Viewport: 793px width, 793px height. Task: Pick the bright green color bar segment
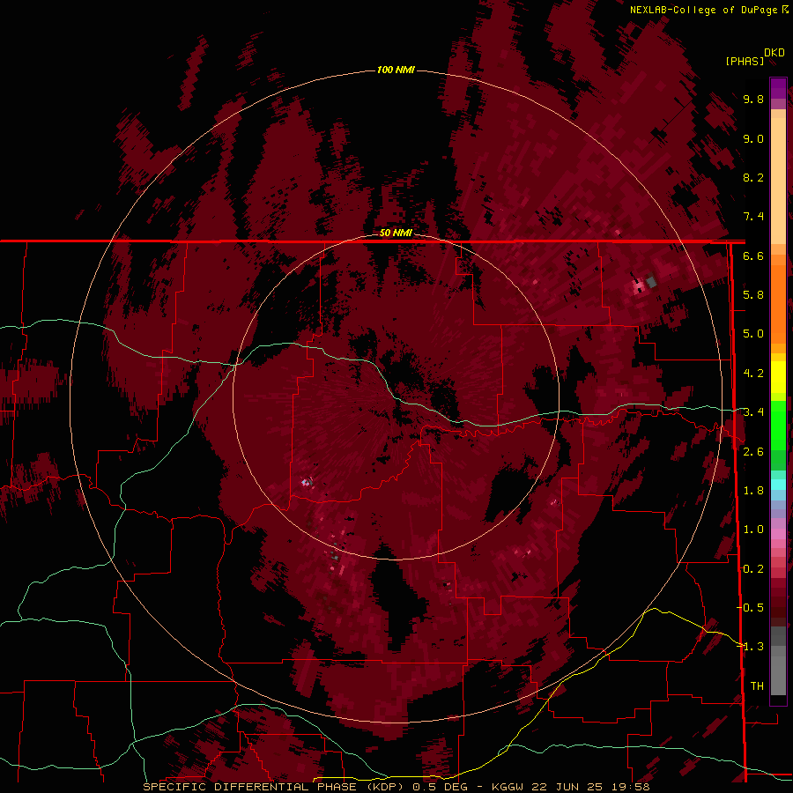[778, 424]
